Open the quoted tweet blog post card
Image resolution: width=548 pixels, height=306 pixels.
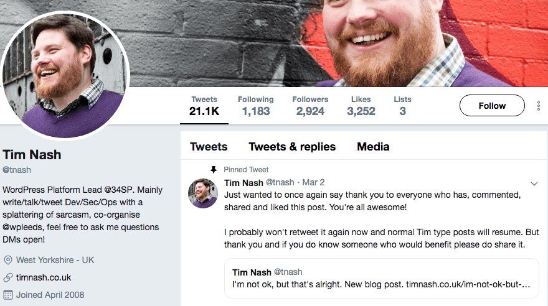tap(381, 279)
